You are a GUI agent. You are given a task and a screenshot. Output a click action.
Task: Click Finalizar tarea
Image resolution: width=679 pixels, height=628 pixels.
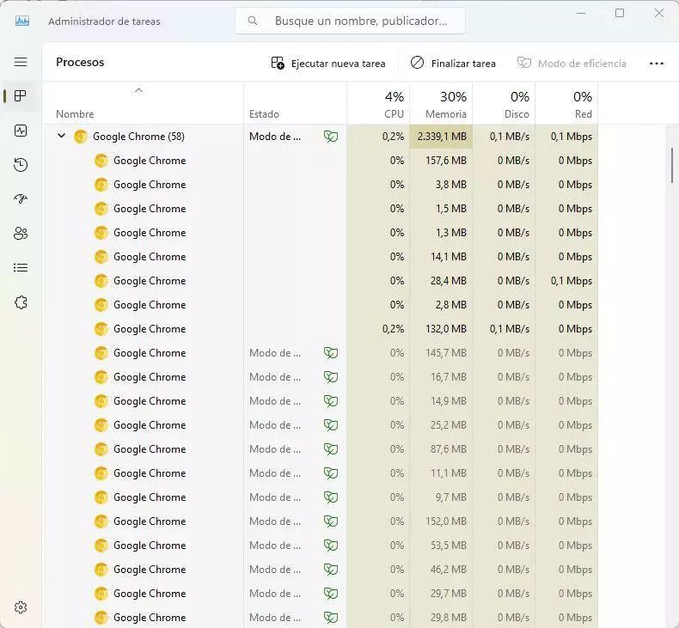coord(453,64)
